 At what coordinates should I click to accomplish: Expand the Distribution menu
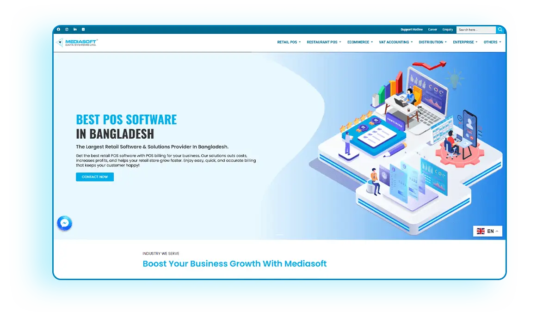432,42
